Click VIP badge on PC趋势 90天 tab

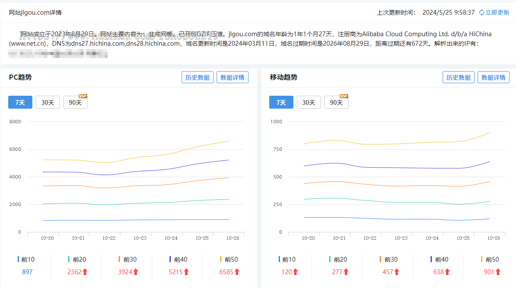click(x=83, y=96)
